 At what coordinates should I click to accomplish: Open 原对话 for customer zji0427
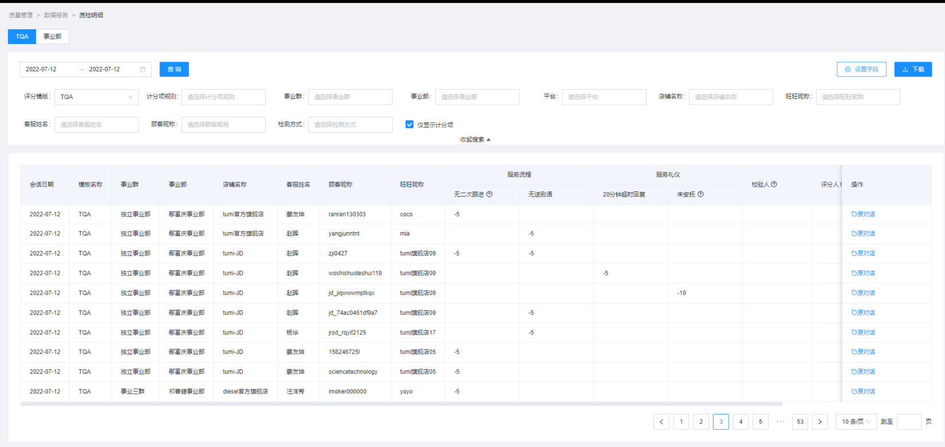click(863, 253)
